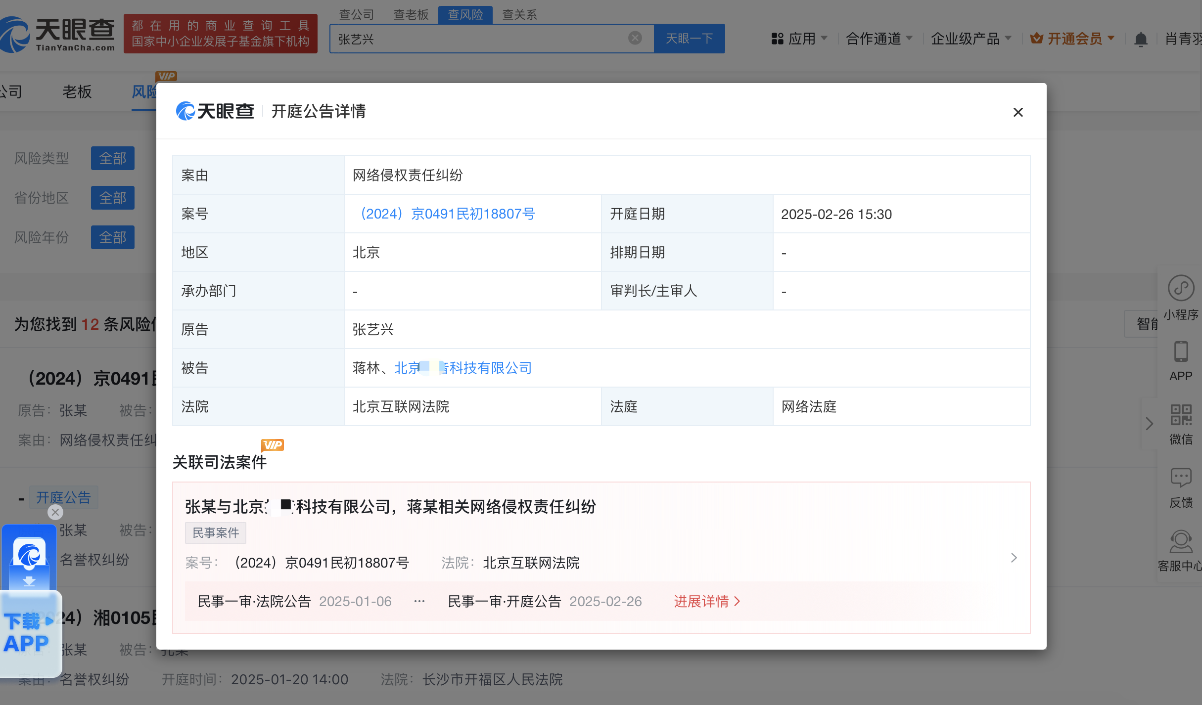The image size is (1202, 705).
Task: Clear the search box text
Action: (x=635, y=38)
